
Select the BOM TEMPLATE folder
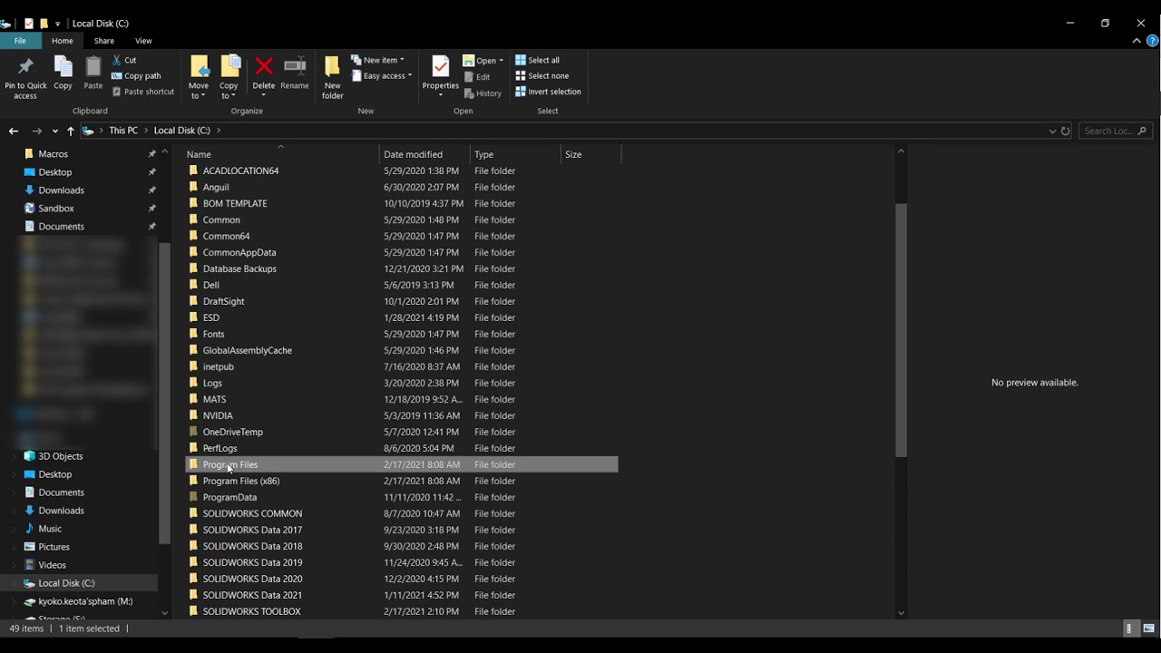click(401, 203)
